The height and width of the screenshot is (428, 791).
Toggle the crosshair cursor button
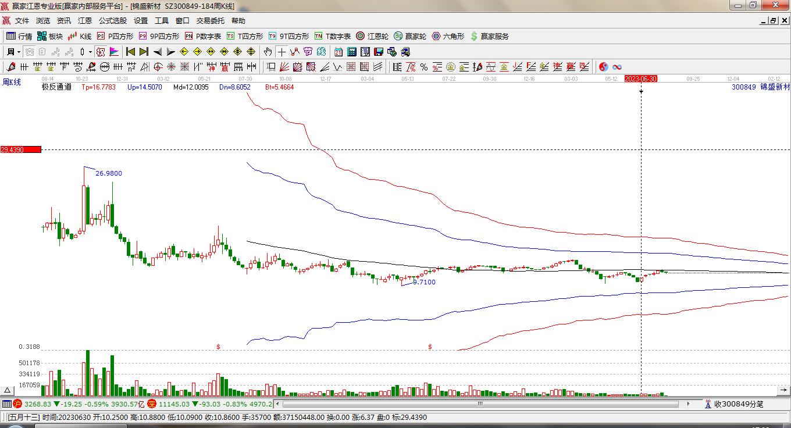pyautogui.click(x=282, y=52)
